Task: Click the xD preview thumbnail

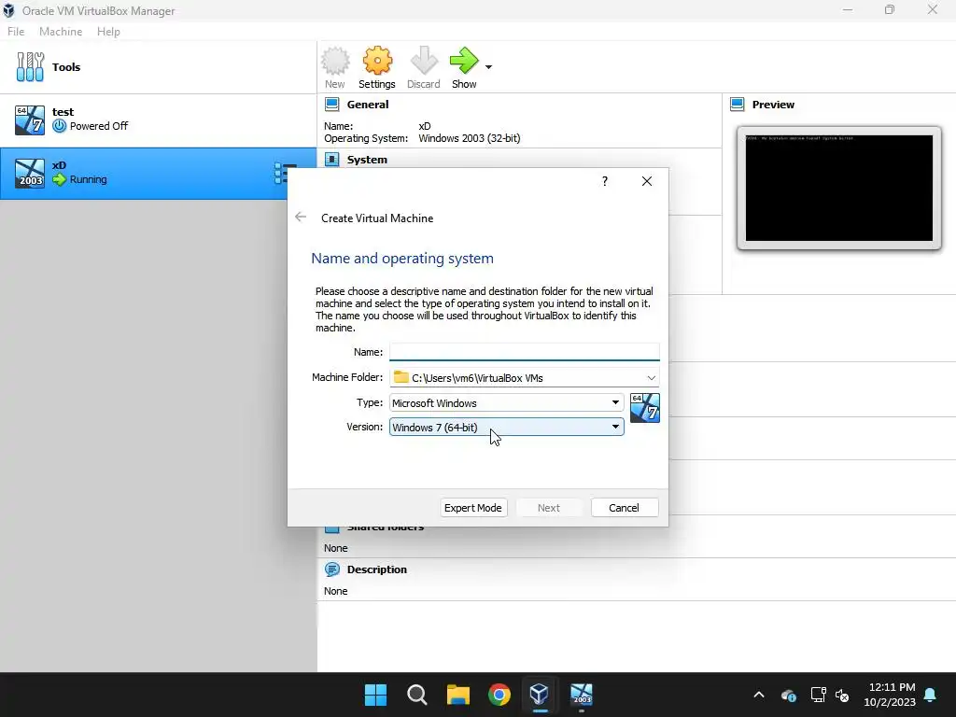Action: coord(839,188)
